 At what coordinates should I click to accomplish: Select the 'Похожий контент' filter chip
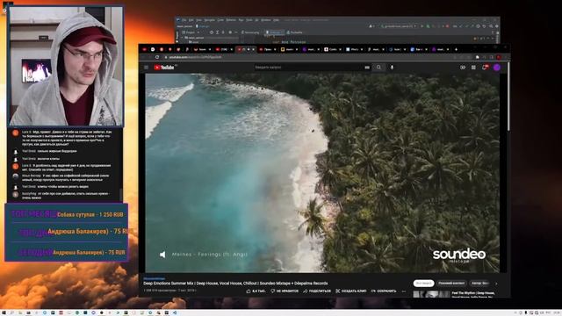click(451, 283)
